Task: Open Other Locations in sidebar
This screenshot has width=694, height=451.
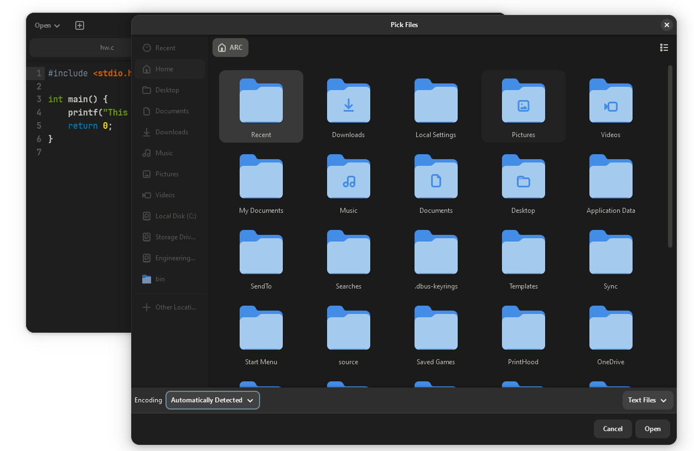Action: (170, 307)
